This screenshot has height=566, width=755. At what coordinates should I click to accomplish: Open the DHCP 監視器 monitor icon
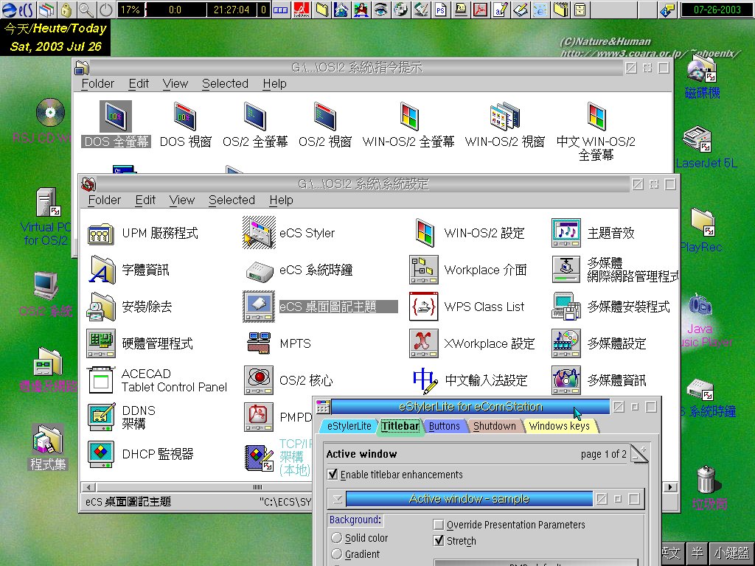tap(100, 454)
